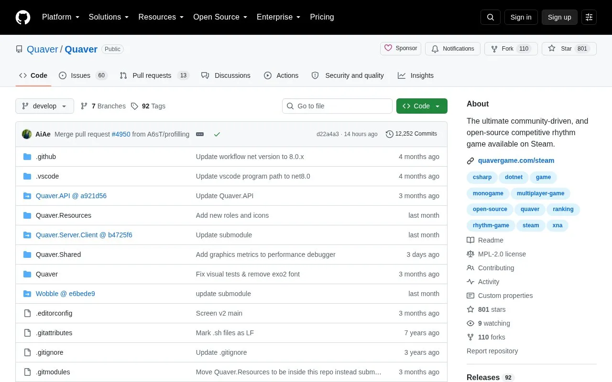The width and height of the screenshot is (612, 382).
Task: Click the Go to file field
Action: click(x=337, y=106)
